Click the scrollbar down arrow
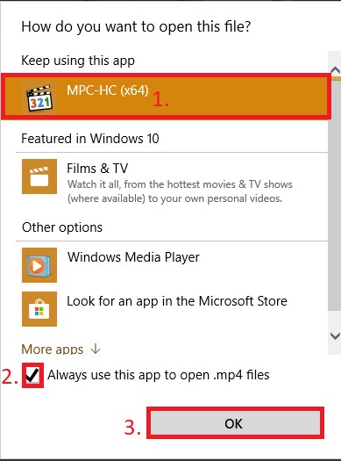 tap(335, 335)
